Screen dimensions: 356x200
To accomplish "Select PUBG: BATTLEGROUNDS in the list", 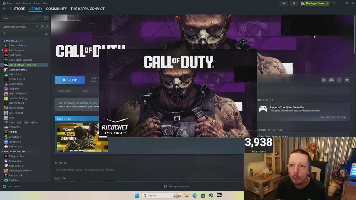I will click(x=23, y=122).
